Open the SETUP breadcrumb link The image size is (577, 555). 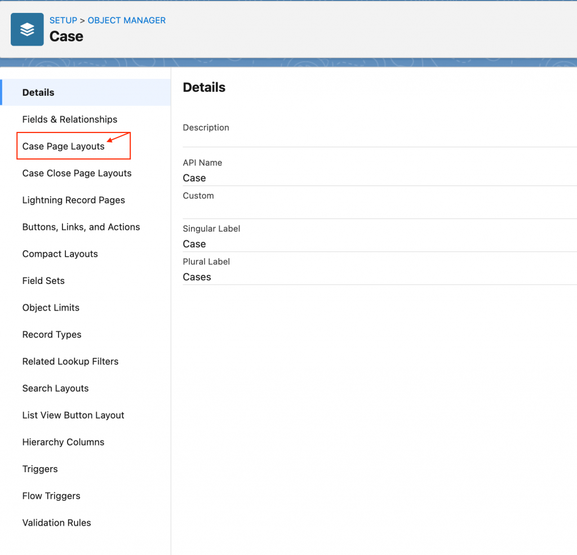pyautogui.click(x=63, y=20)
